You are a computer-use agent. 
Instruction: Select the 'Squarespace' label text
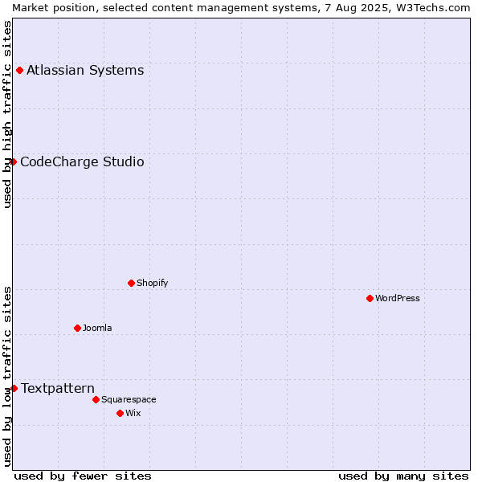point(129,399)
